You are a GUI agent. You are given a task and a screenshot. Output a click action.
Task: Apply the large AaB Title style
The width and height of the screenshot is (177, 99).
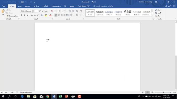coord(127,13)
